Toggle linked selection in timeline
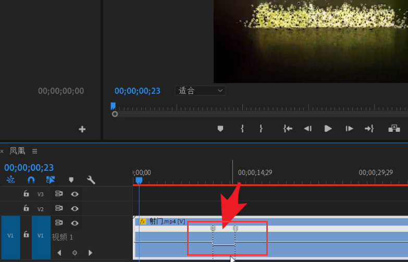Image resolution: width=408 pixels, height=262 pixels. (51, 180)
